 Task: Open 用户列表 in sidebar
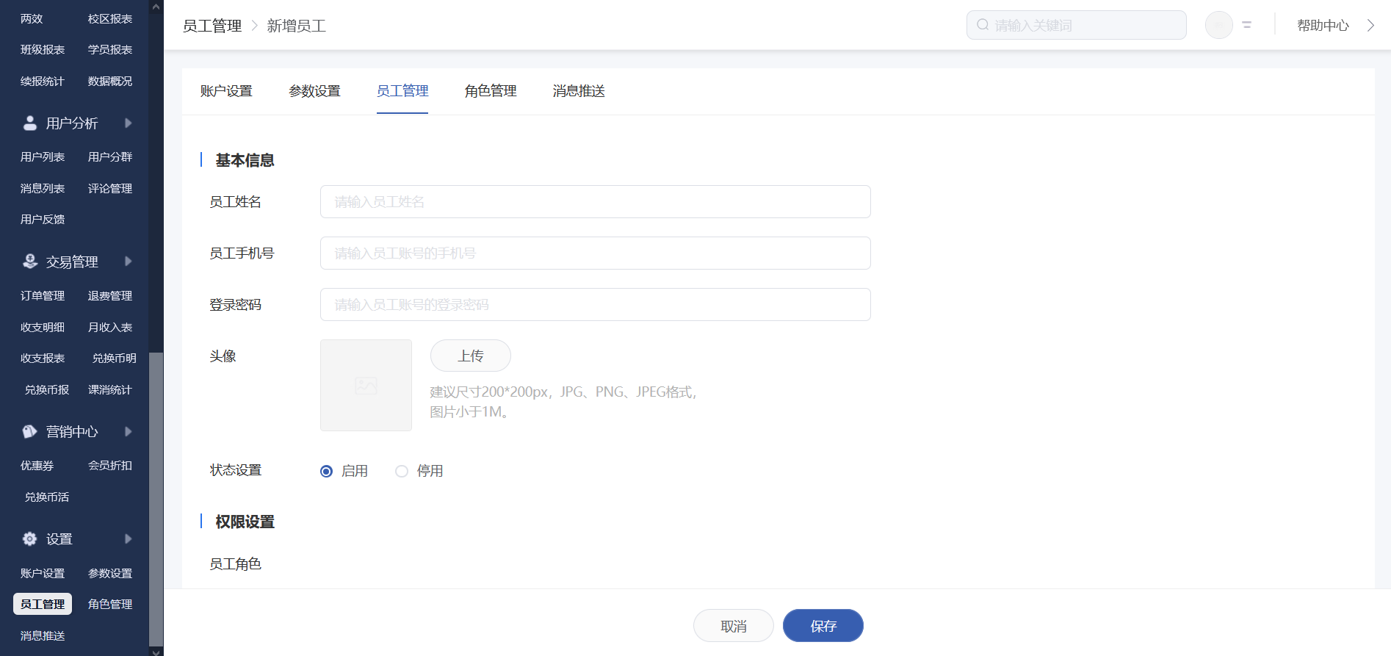pyautogui.click(x=43, y=156)
